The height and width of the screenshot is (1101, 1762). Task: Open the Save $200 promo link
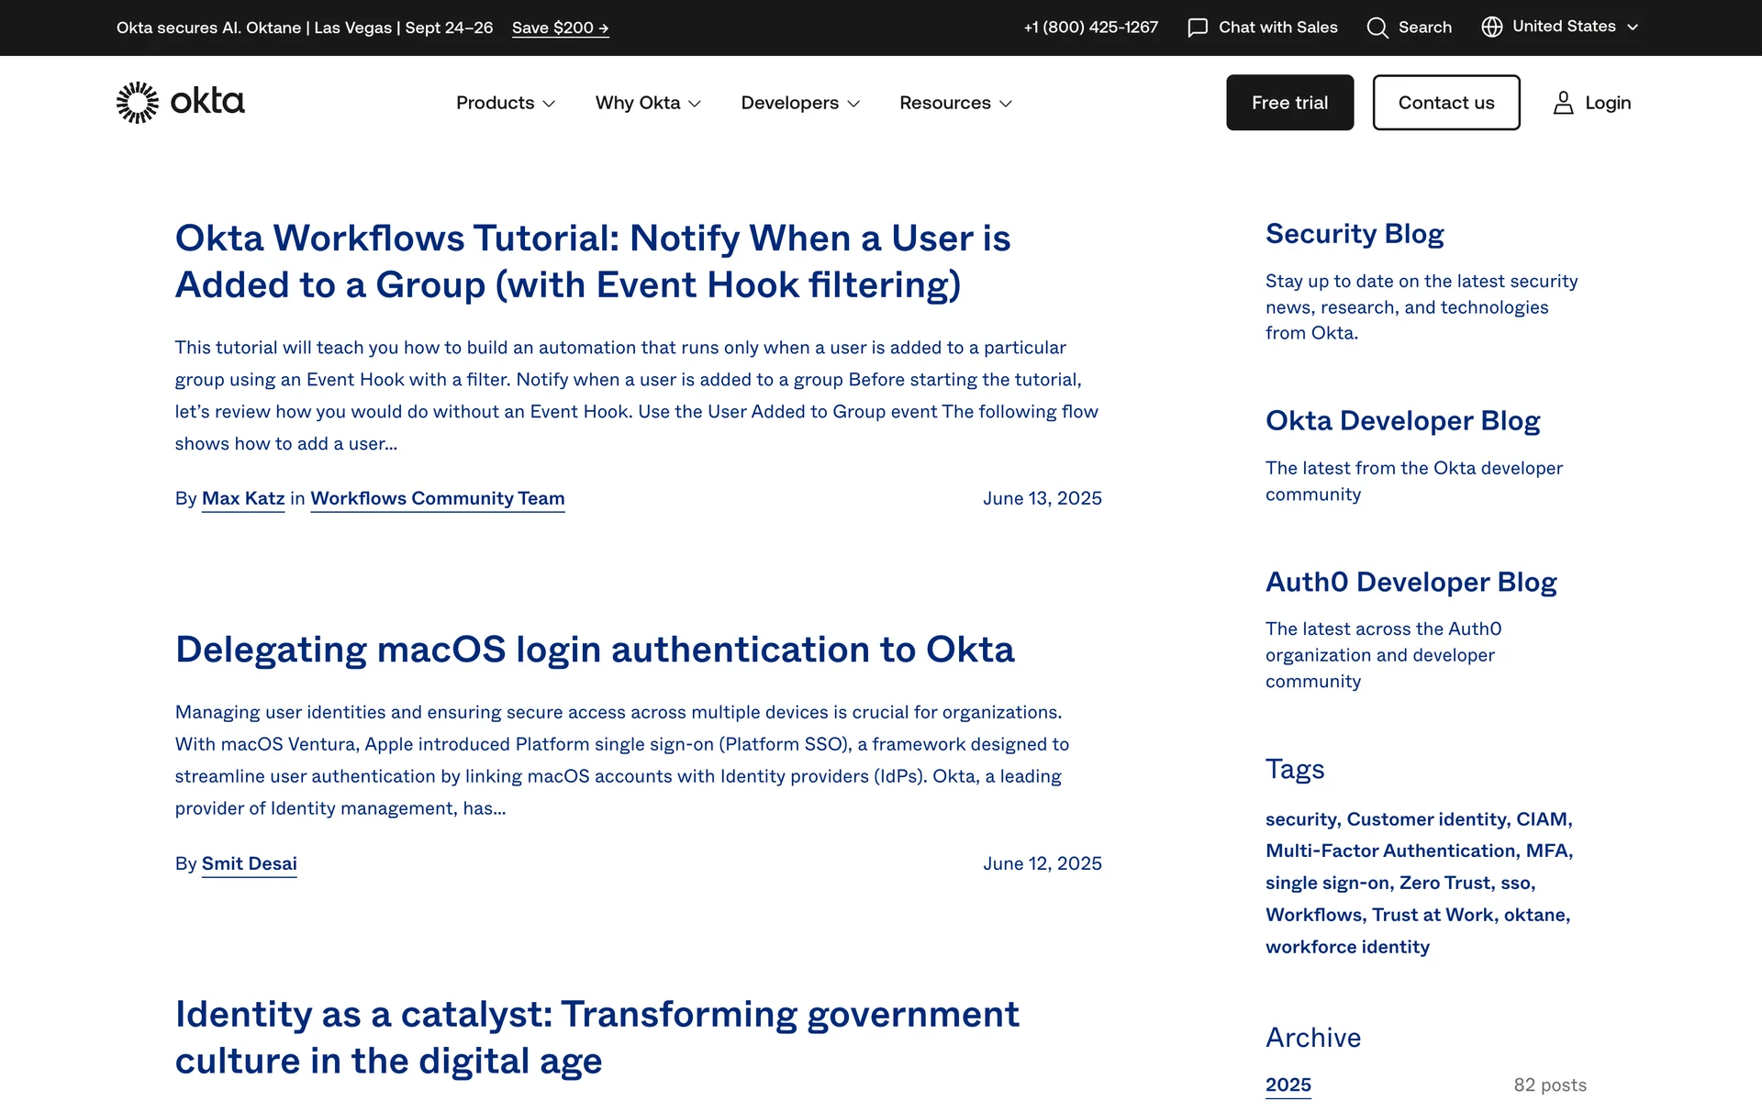click(x=560, y=28)
